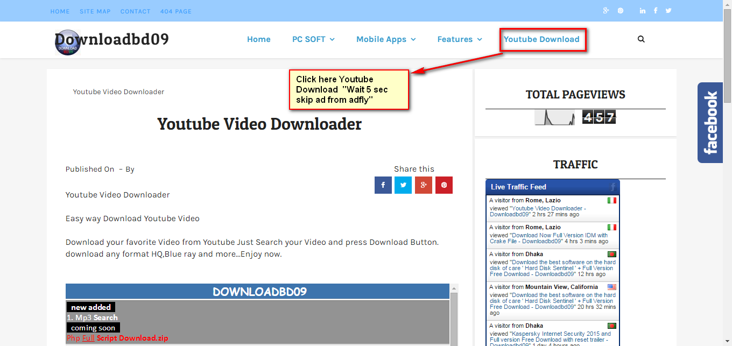Screen dimensions: 732x346
Task: Click Italian flag beside first Rome visitor
Action: pyautogui.click(x=612, y=200)
